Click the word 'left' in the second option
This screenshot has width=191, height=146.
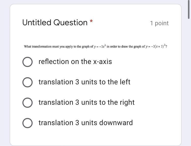point(125,82)
